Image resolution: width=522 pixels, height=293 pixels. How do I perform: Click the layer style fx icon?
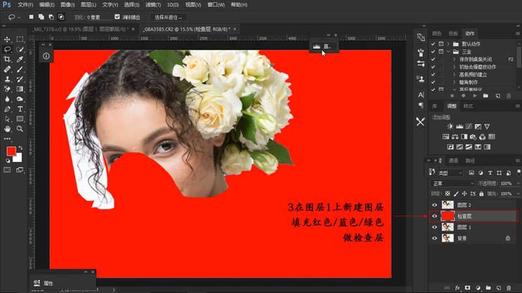tap(457, 286)
